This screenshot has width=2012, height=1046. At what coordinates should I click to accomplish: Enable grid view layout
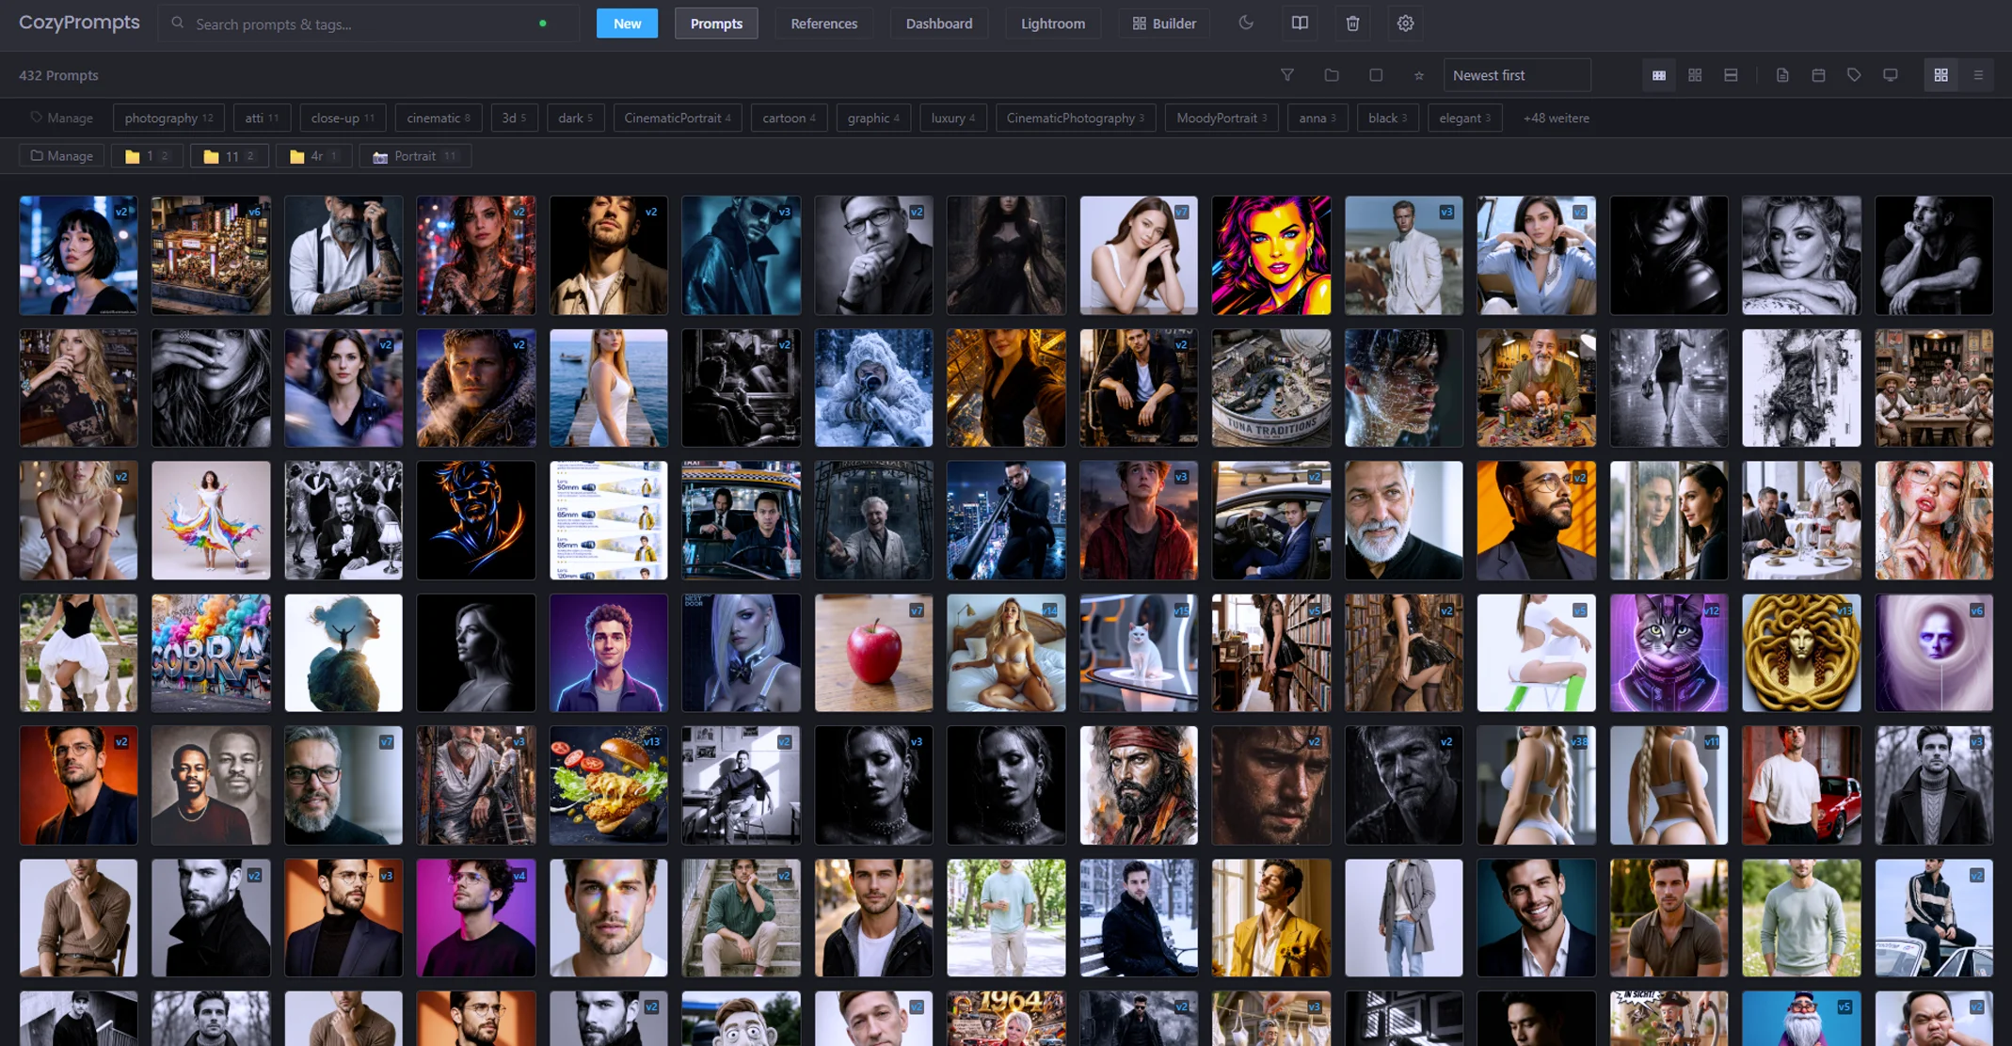coord(1940,75)
